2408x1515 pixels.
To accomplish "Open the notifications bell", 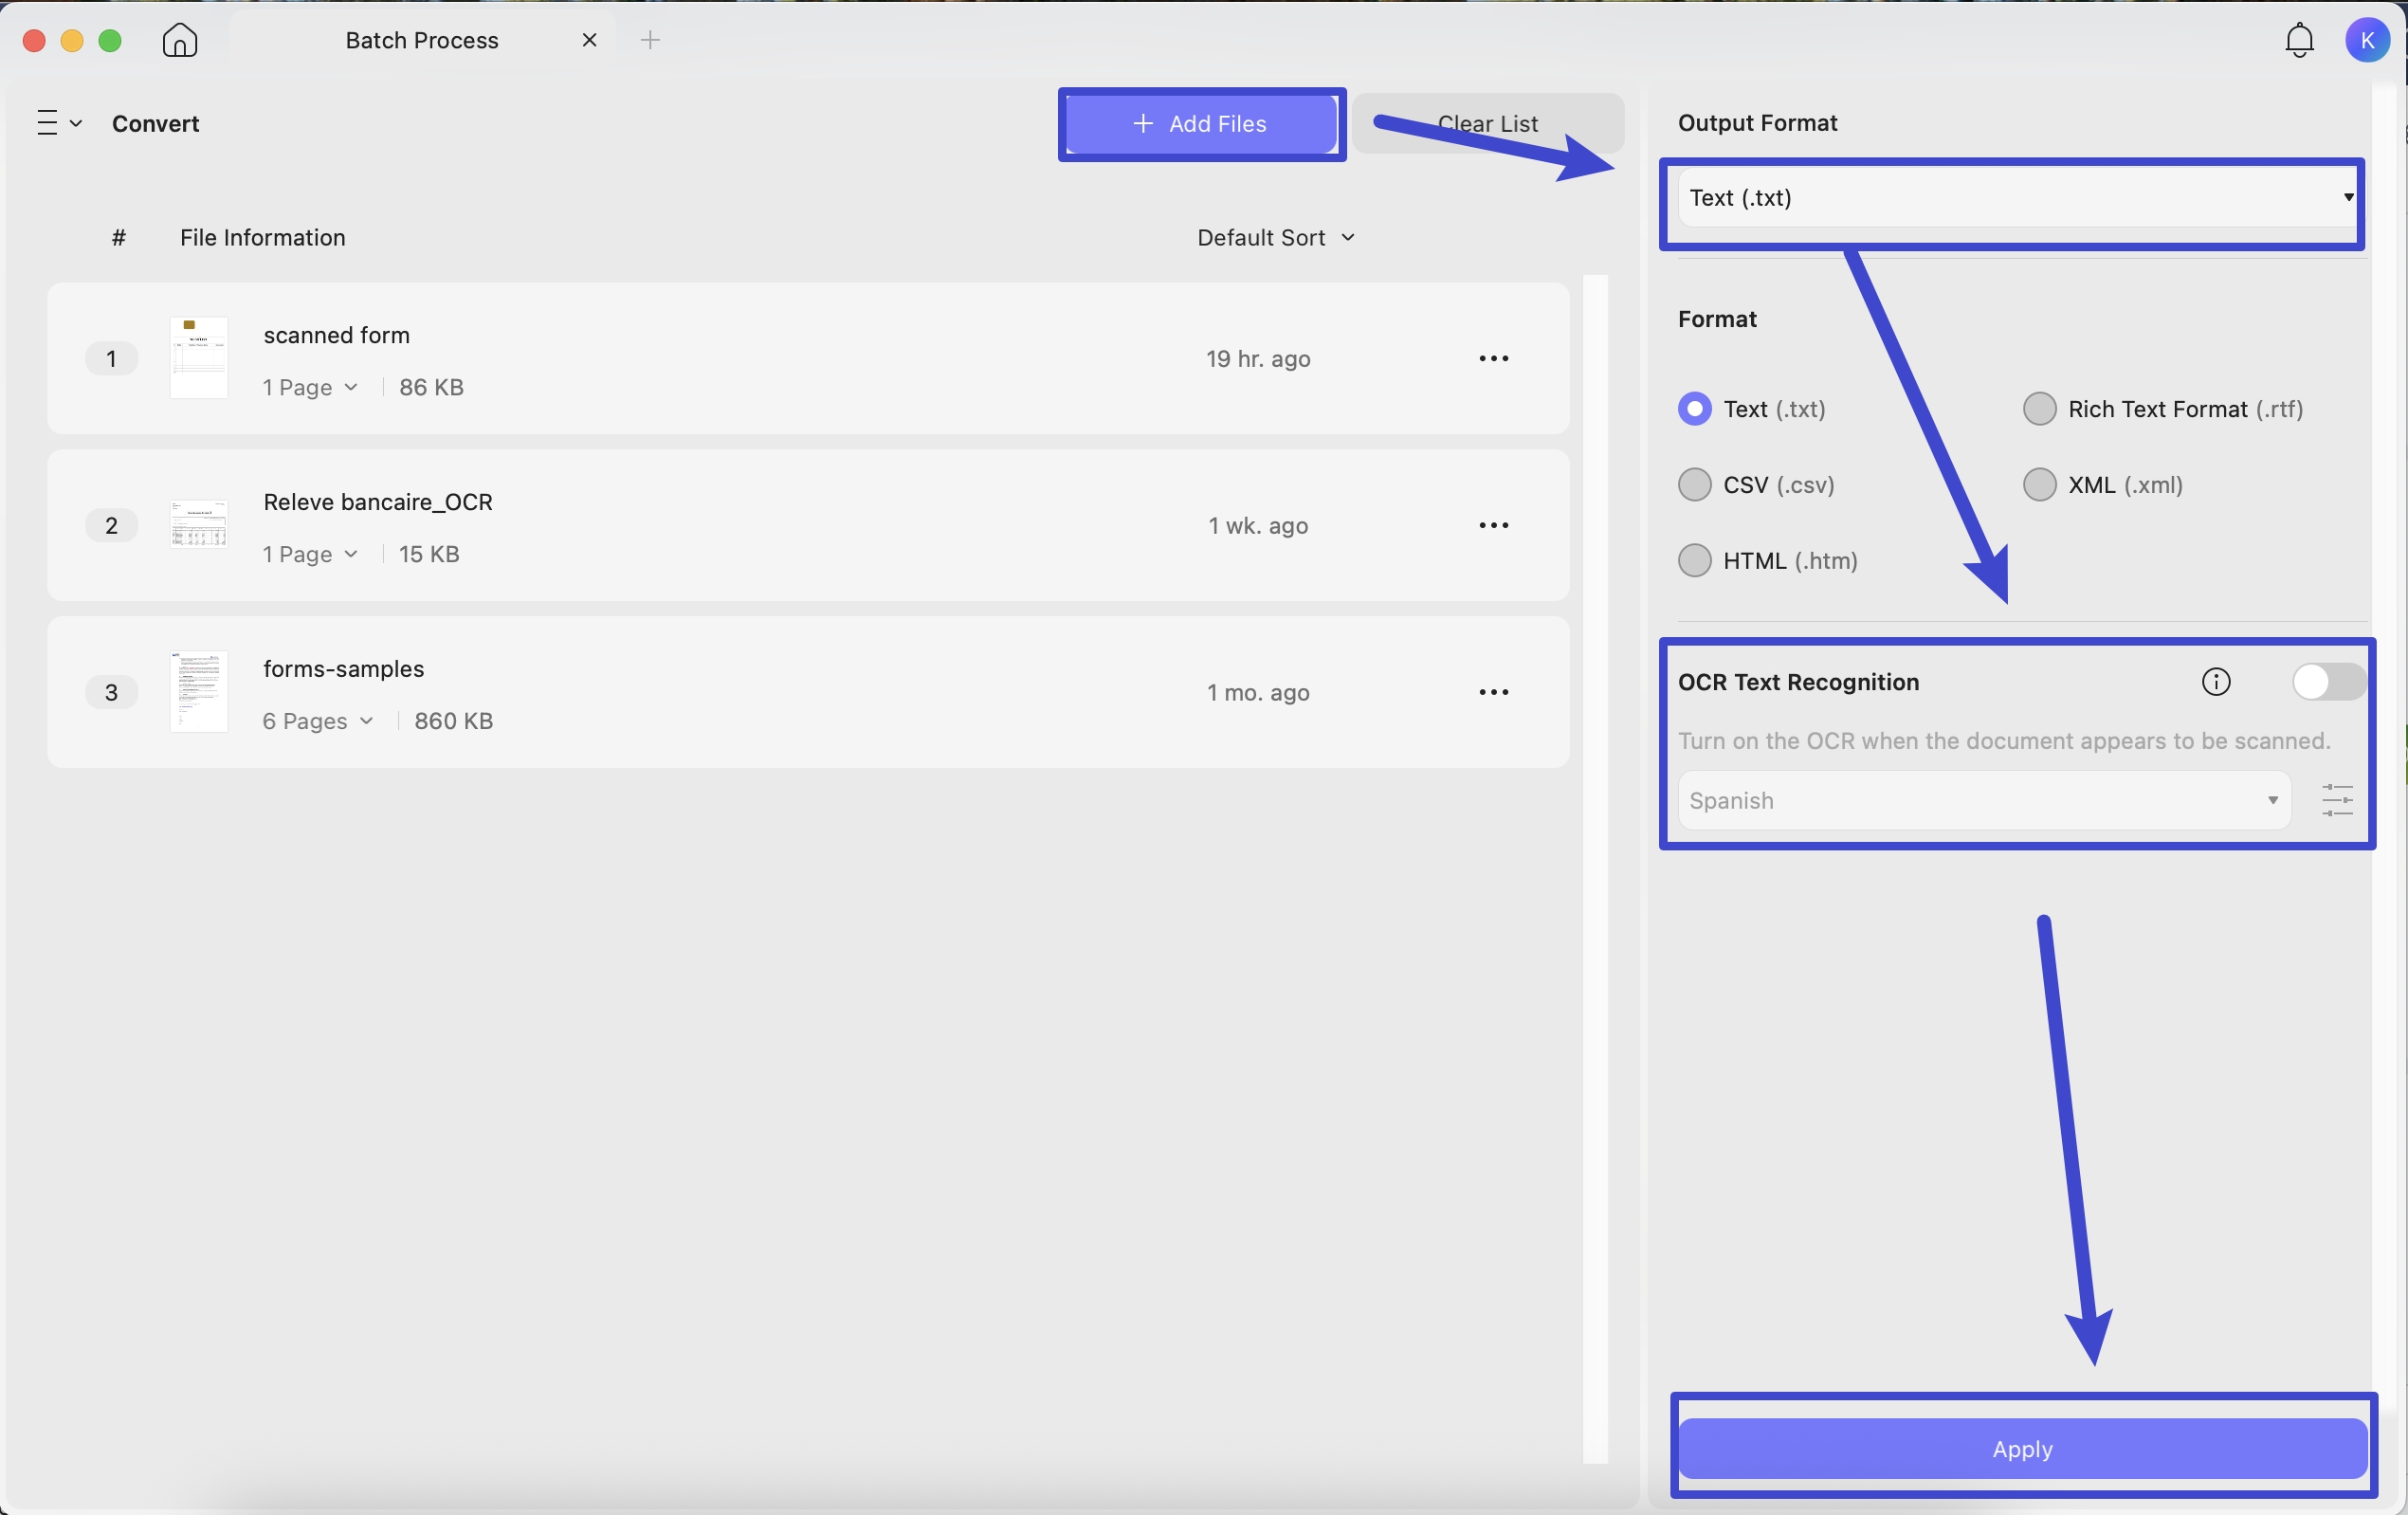I will pyautogui.click(x=2299, y=40).
